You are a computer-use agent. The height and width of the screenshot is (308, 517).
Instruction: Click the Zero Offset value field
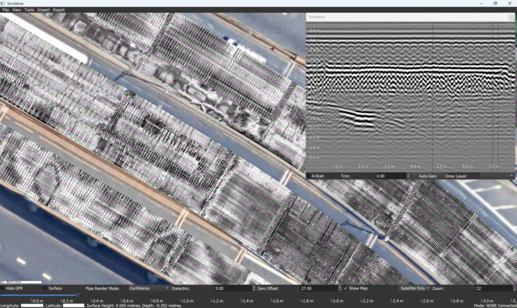pyautogui.click(x=319, y=288)
